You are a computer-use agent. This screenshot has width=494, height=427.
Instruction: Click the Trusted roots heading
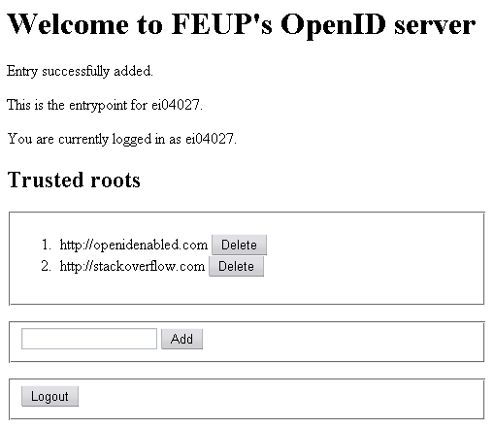pos(74,180)
